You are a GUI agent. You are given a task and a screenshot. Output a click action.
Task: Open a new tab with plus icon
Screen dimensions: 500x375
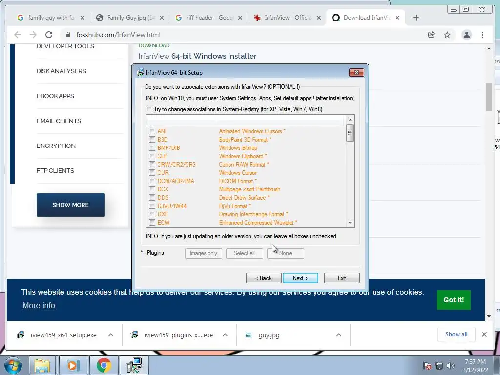coord(416,18)
